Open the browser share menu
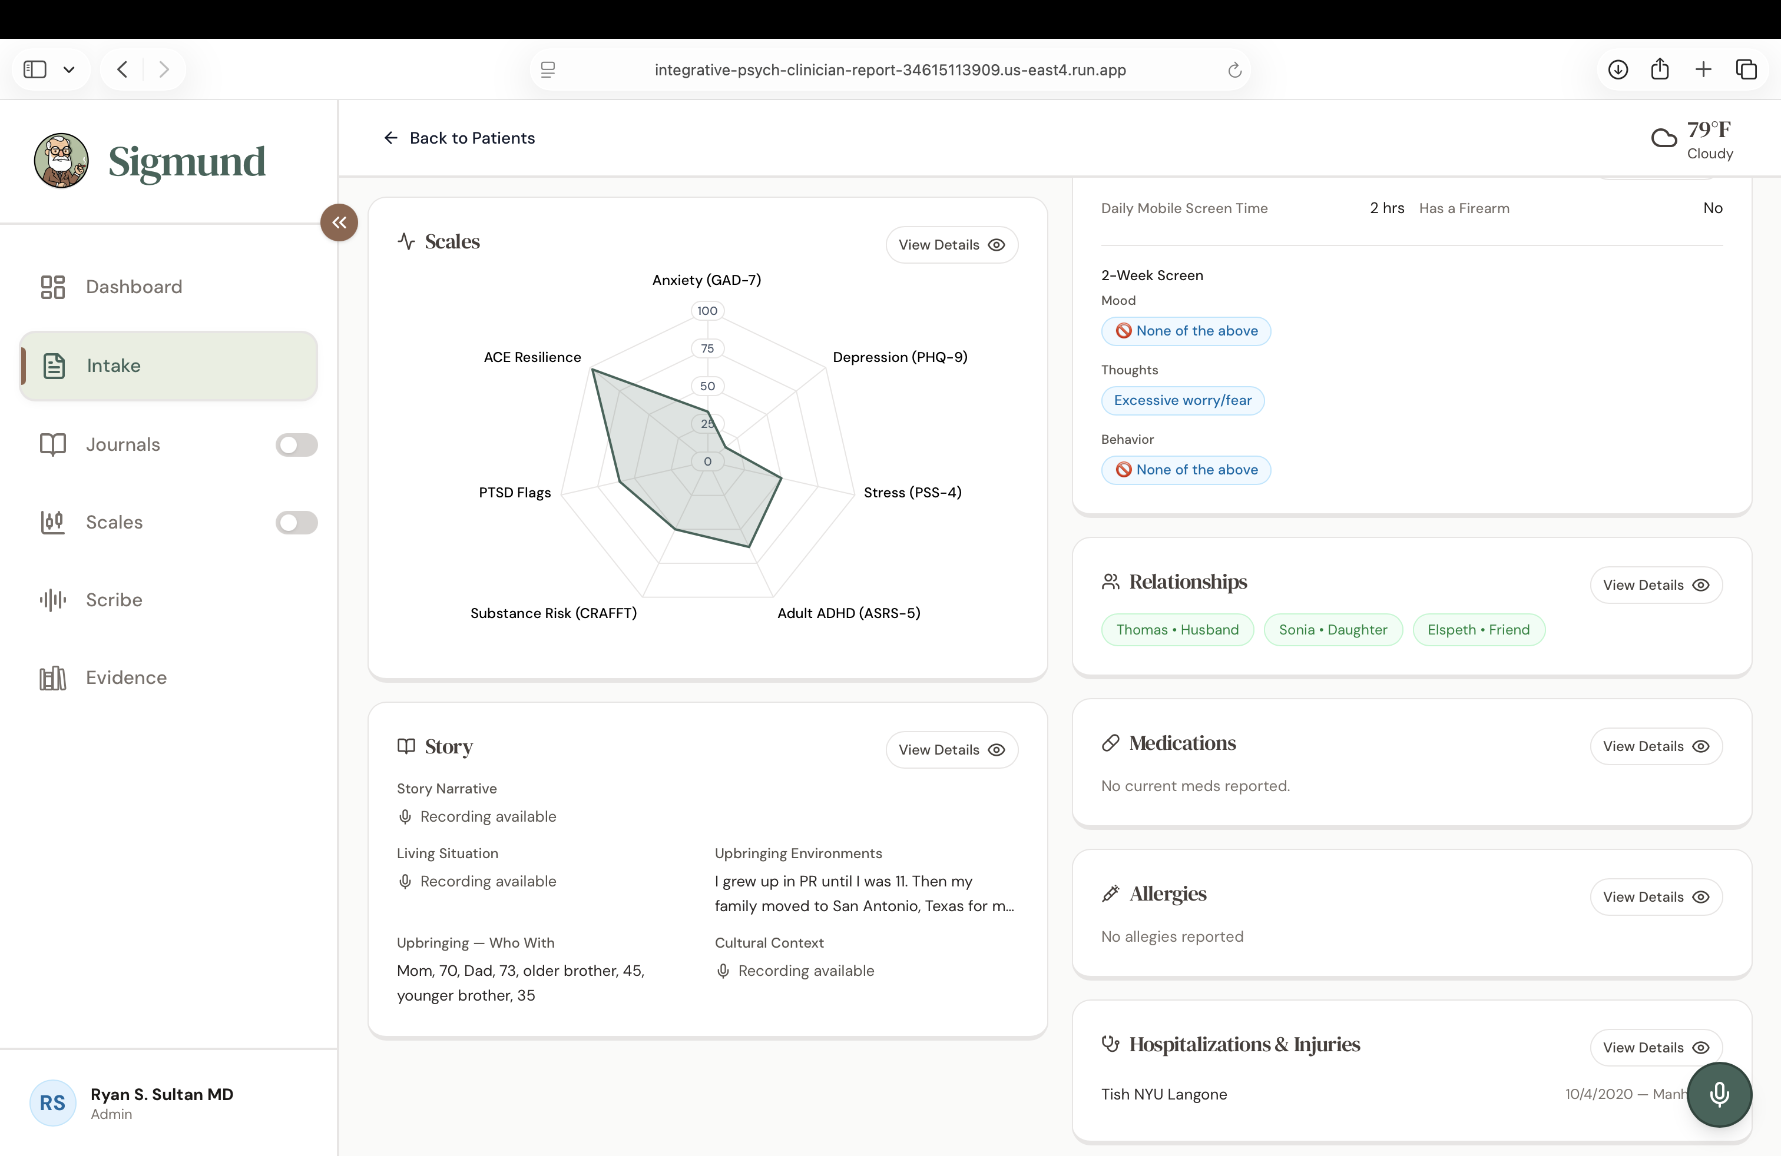Viewport: 1781px width, 1156px height. [1660, 69]
